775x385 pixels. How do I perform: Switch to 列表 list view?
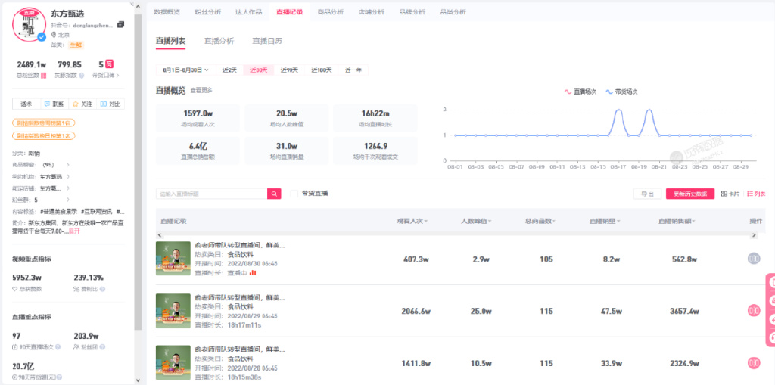coord(756,194)
